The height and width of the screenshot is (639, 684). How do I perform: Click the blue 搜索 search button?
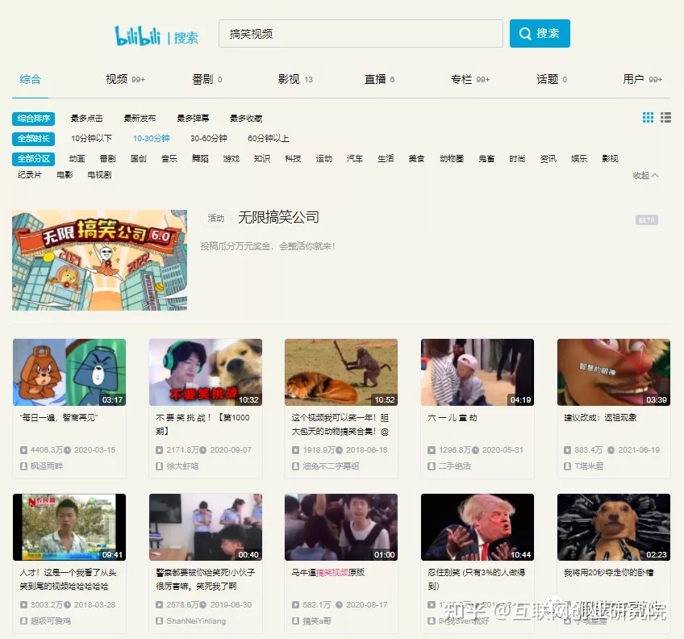click(x=540, y=34)
